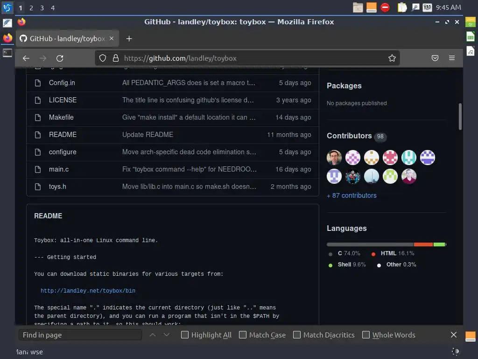Switch to workspace 2
This screenshot has height=359, width=478.
pos(31,8)
